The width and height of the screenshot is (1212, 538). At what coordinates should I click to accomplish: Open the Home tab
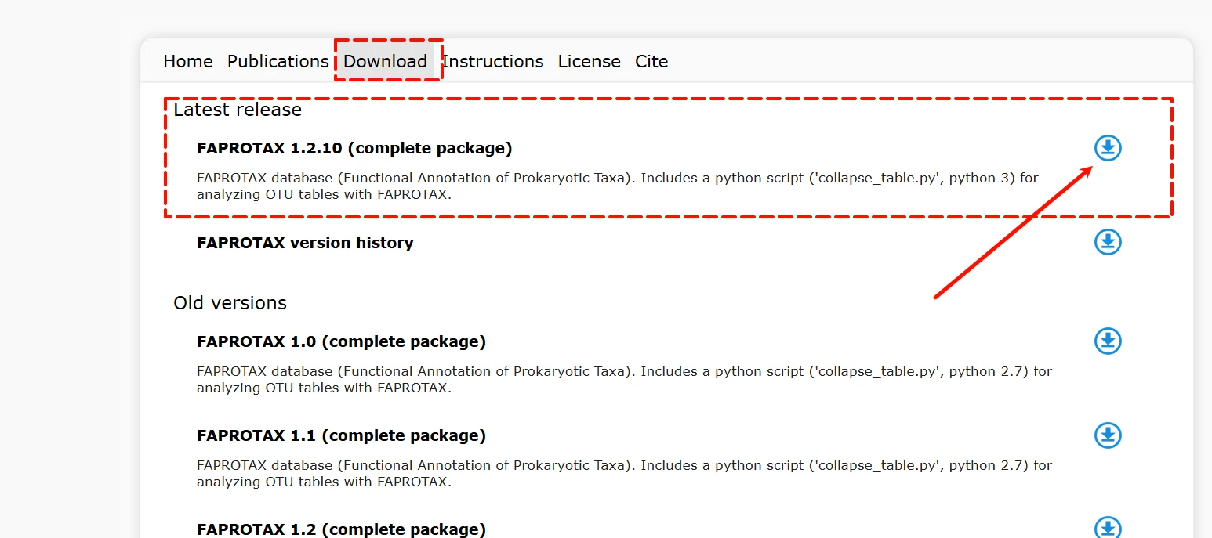[188, 61]
